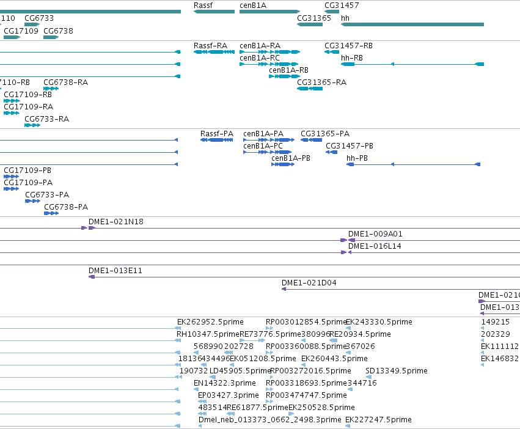
Task: Click the RP003360088.5prime EST label
Action: pyautogui.click(x=306, y=346)
